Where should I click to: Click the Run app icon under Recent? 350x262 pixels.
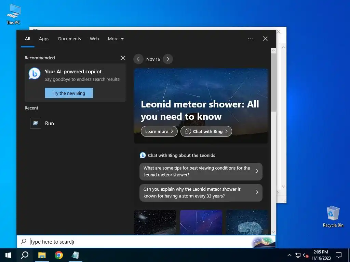(x=36, y=123)
